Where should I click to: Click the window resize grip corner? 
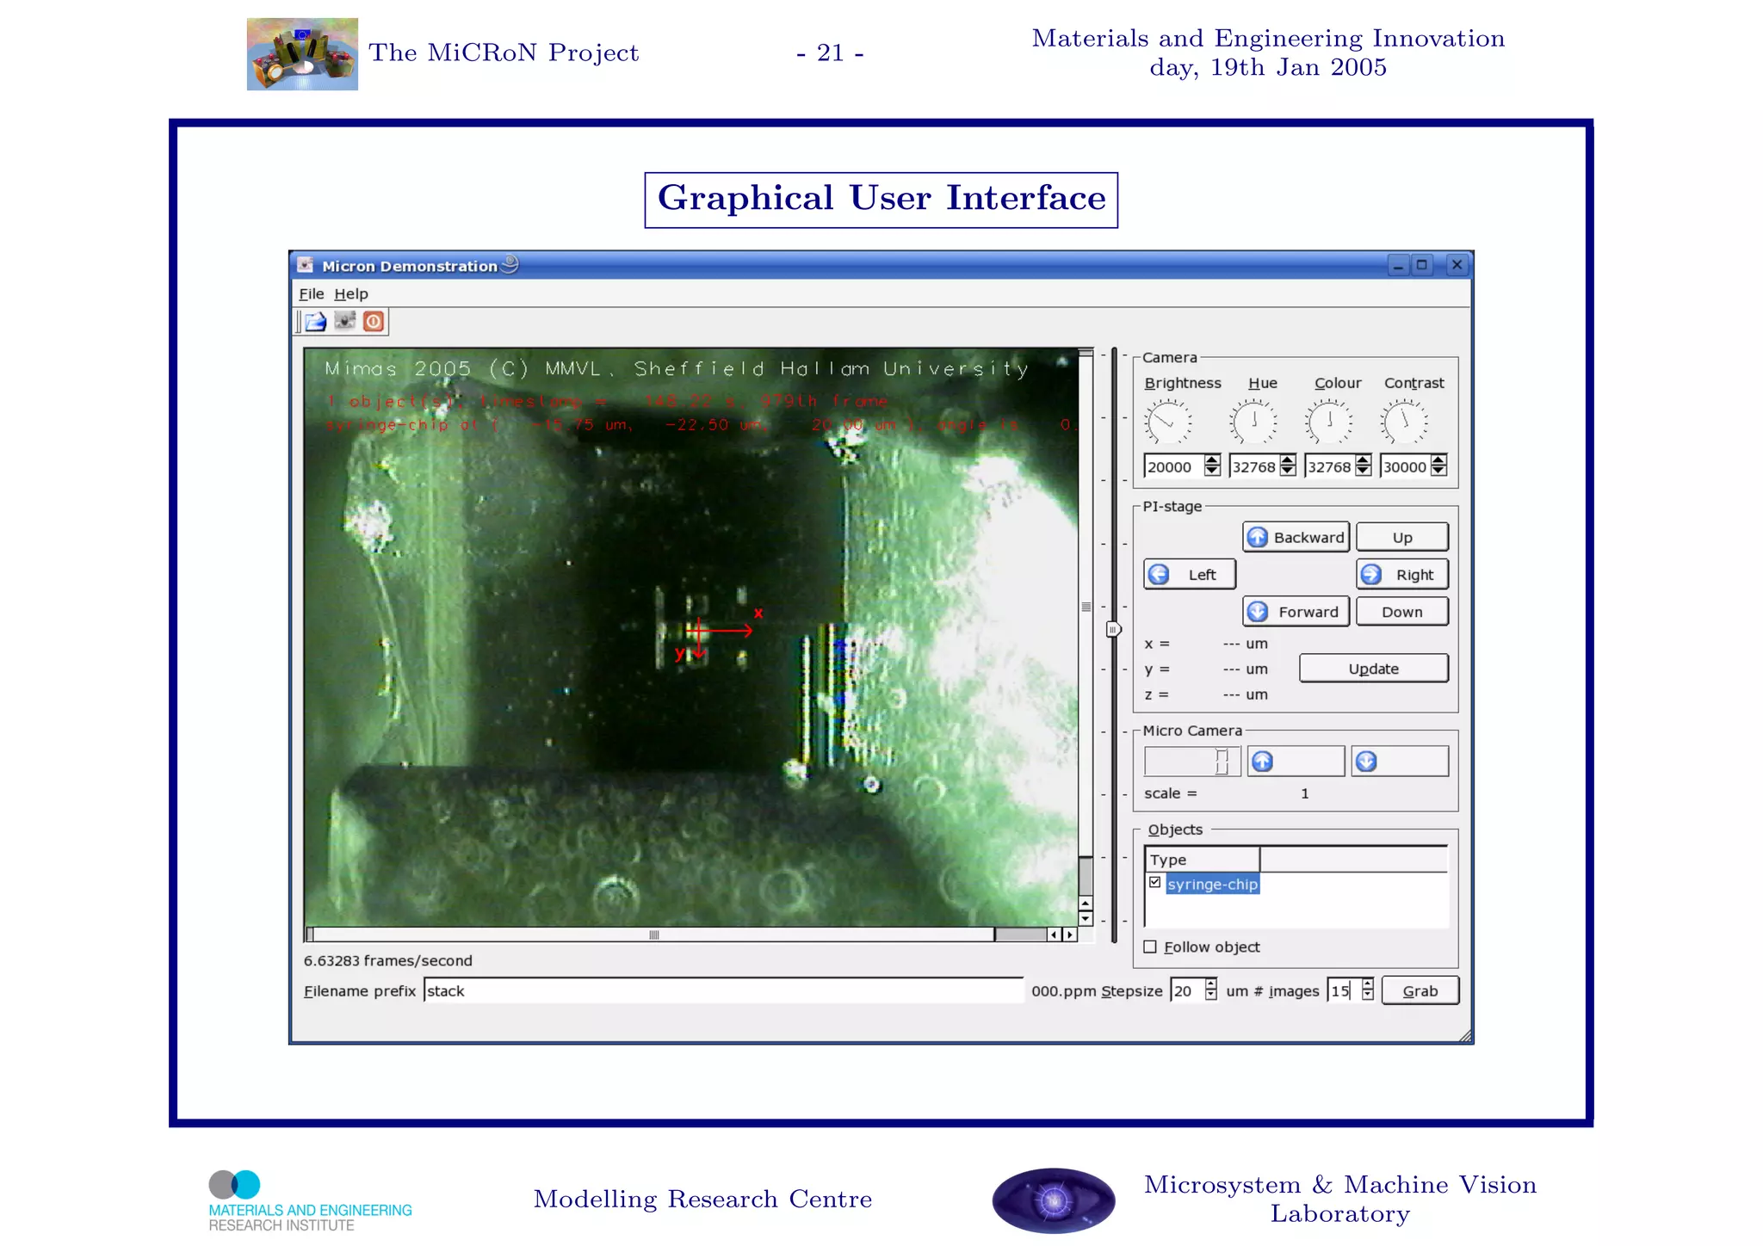point(1464,1035)
